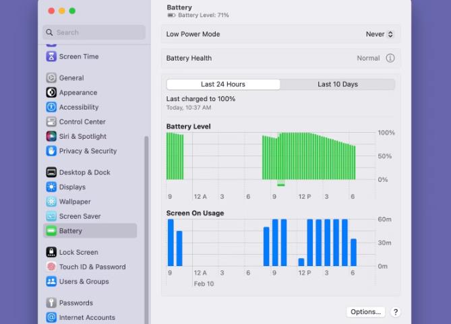Click the Low Power Mode label

[x=193, y=34]
